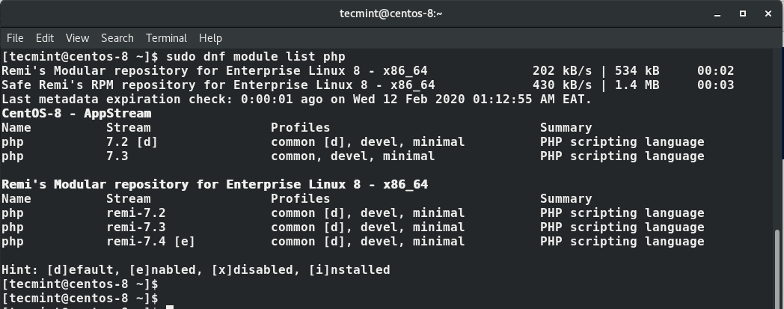Open the Edit menu
The width and height of the screenshot is (784, 309).
(45, 37)
